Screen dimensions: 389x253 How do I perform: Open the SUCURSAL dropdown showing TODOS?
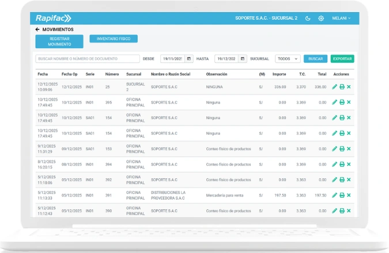(288, 59)
